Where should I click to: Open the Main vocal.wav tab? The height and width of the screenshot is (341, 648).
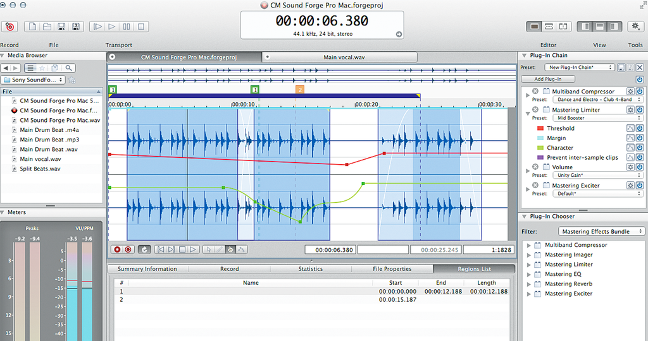point(344,57)
